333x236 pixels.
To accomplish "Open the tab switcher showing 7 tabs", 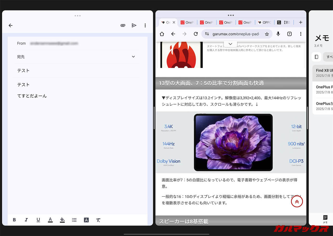I will point(289,34).
